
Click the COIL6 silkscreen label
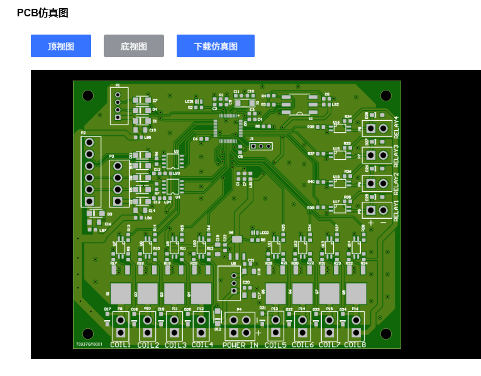[x=302, y=345]
